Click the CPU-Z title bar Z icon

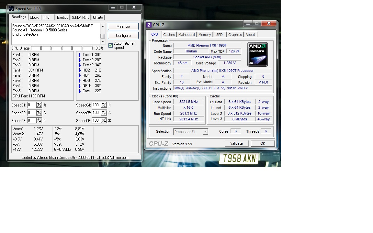click(x=149, y=25)
